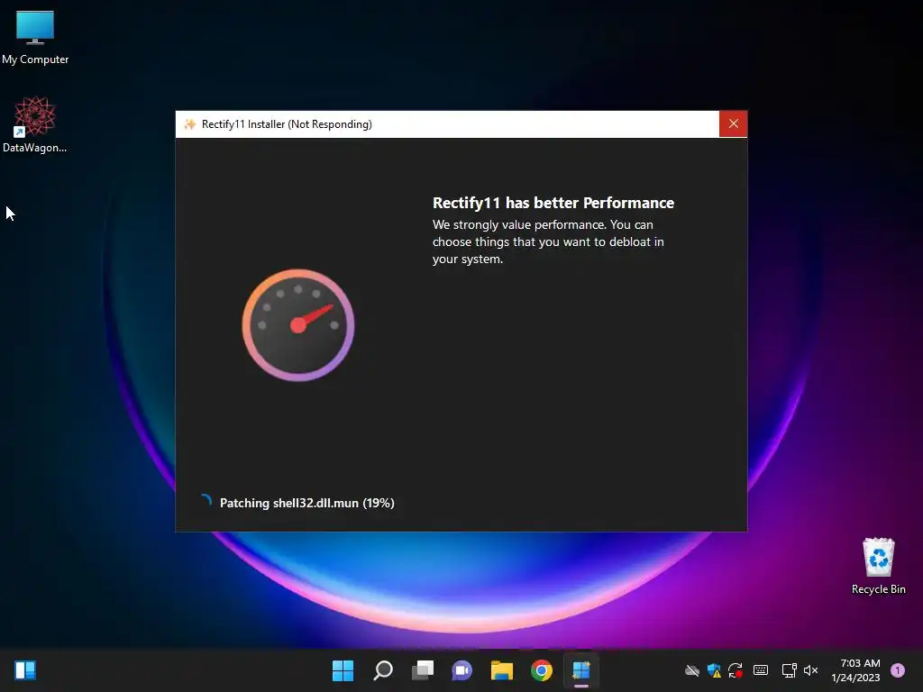Open the taskbar Search
The width and height of the screenshot is (923, 692).
click(x=382, y=670)
